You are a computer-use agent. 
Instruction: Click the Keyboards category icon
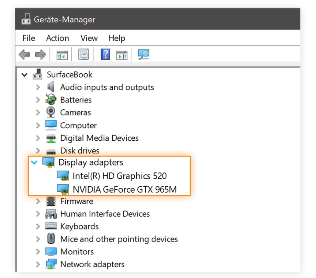(51, 226)
